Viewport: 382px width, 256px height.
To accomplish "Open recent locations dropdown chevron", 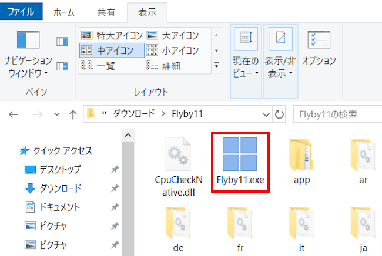I will (57, 114).
